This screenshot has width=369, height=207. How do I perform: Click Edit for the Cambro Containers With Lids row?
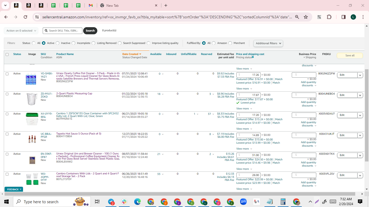347,175
